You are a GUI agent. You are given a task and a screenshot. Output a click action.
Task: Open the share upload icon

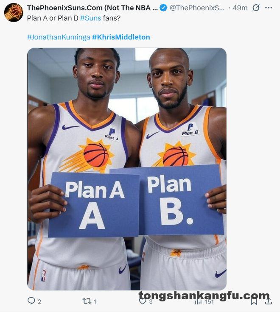point(269,301)
